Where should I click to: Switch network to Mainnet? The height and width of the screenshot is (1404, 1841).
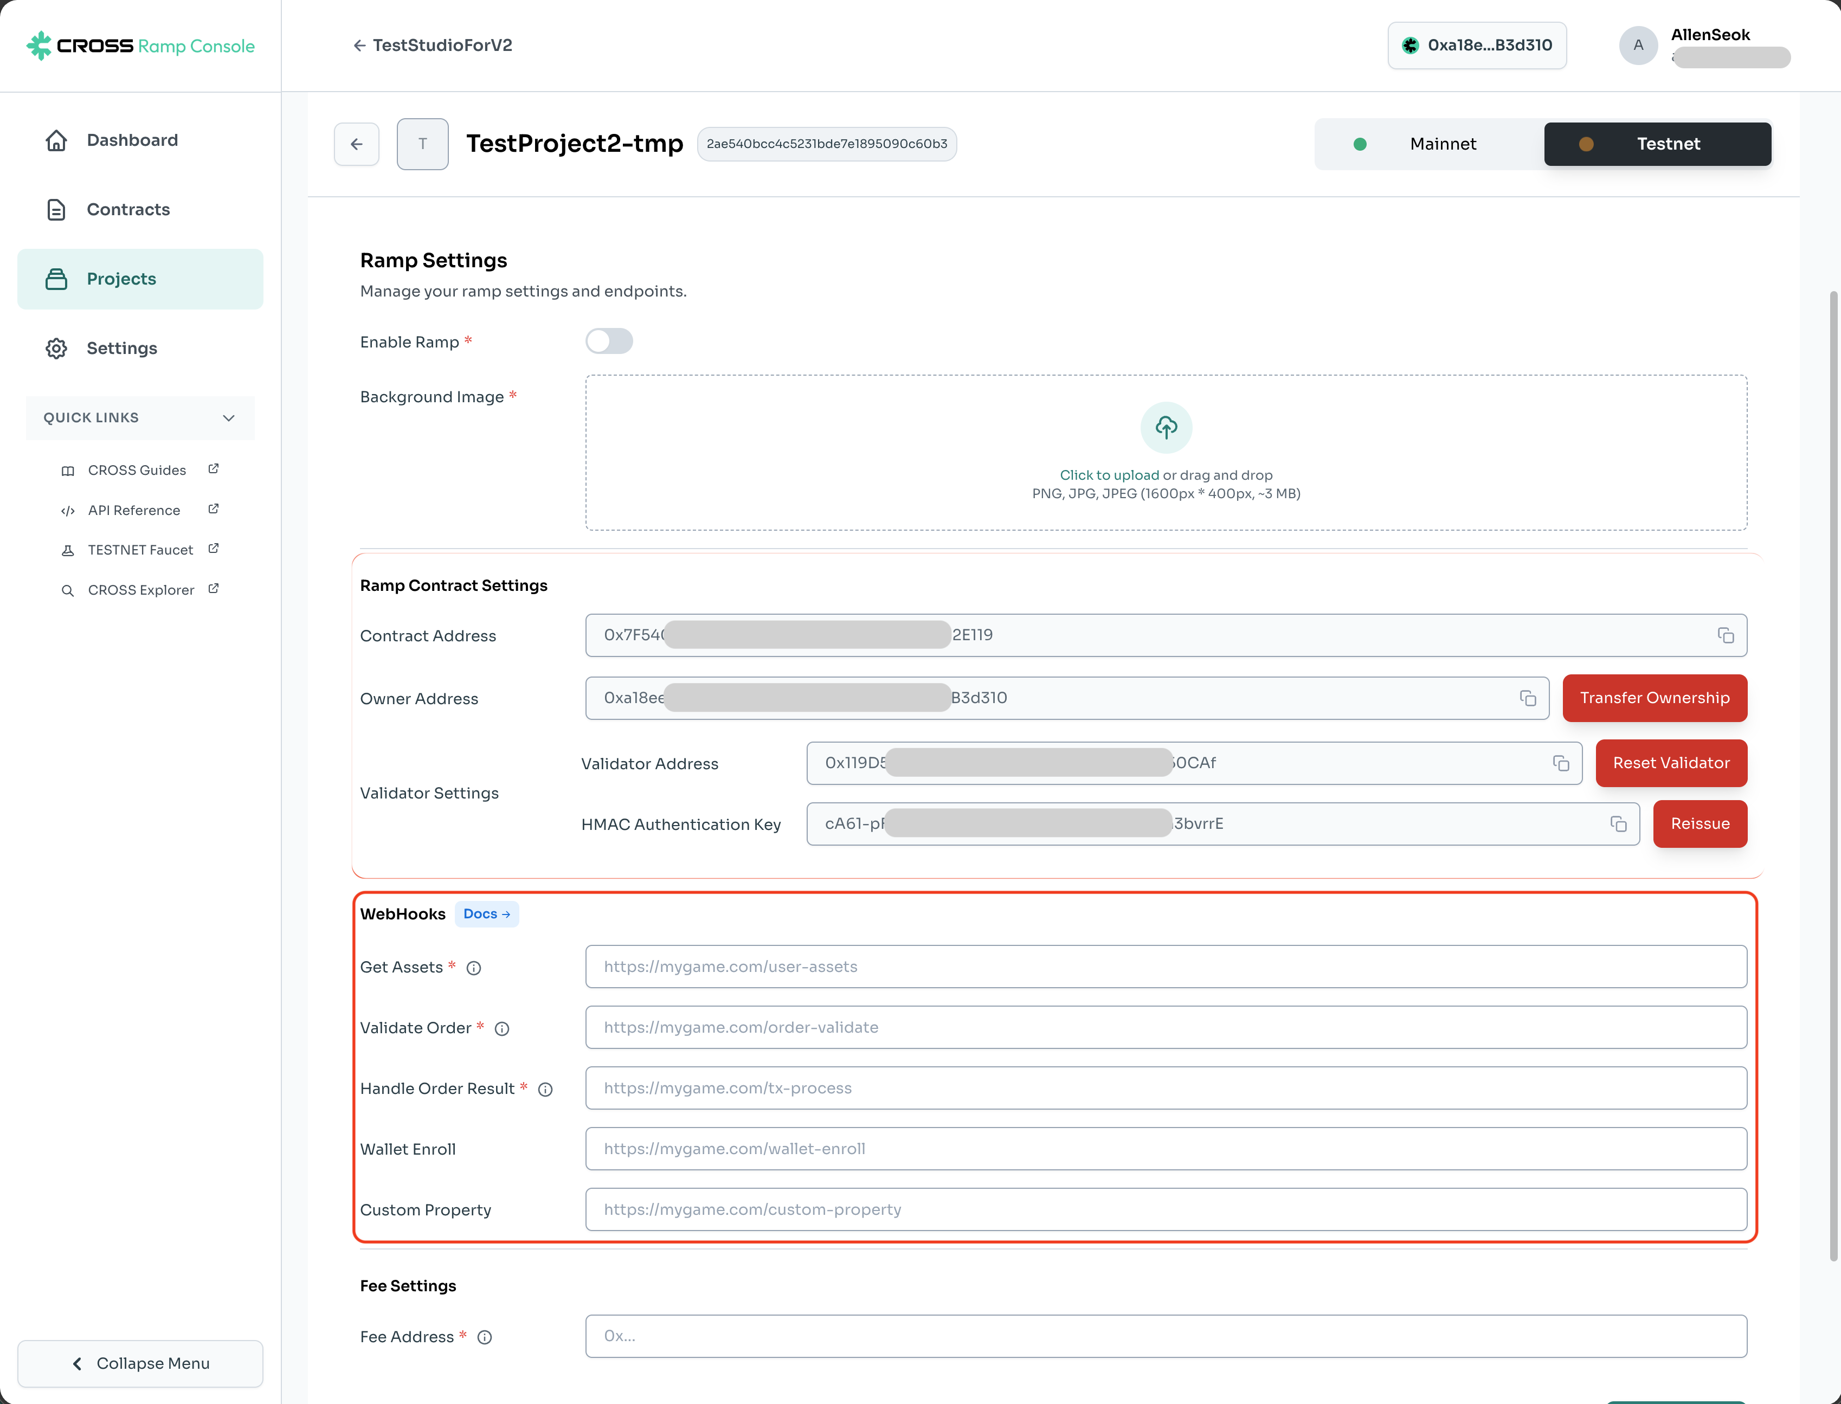click(1429, 144)
